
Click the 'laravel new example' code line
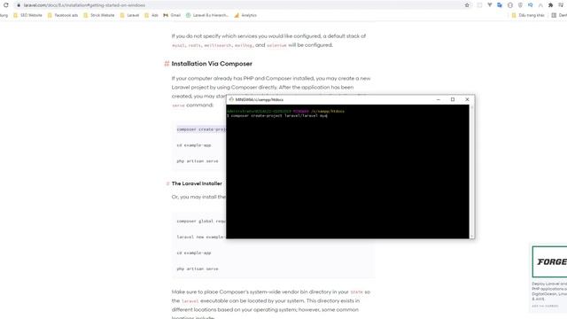201,237
